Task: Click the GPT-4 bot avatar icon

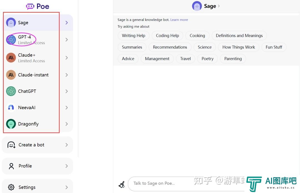Action: tap(11, 40)
